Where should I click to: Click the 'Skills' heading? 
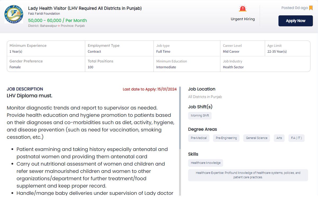[x=193, y=154]
